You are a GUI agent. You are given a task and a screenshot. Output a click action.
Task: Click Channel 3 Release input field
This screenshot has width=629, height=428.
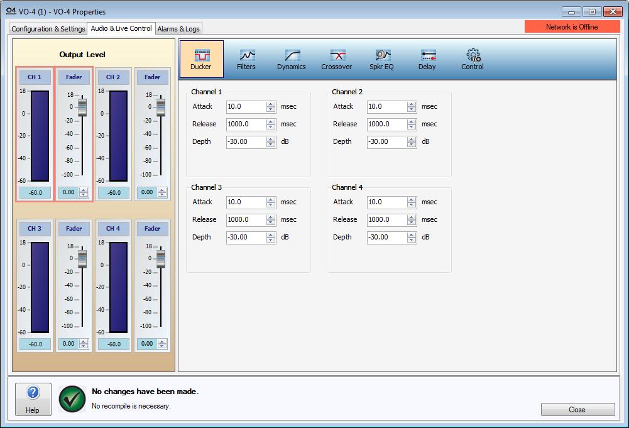pos(246,220)
